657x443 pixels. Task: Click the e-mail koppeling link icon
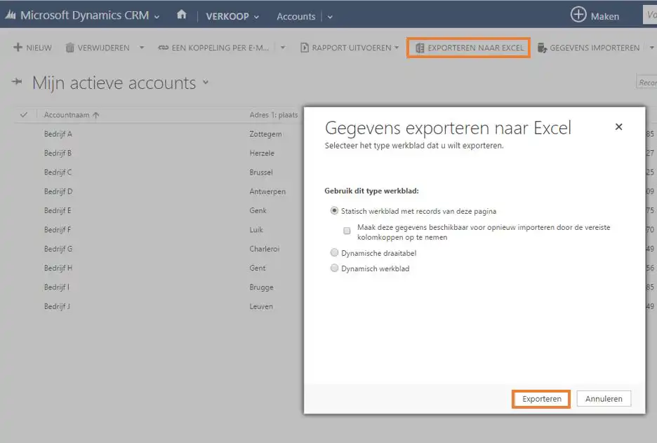click(x=164, y=48)
